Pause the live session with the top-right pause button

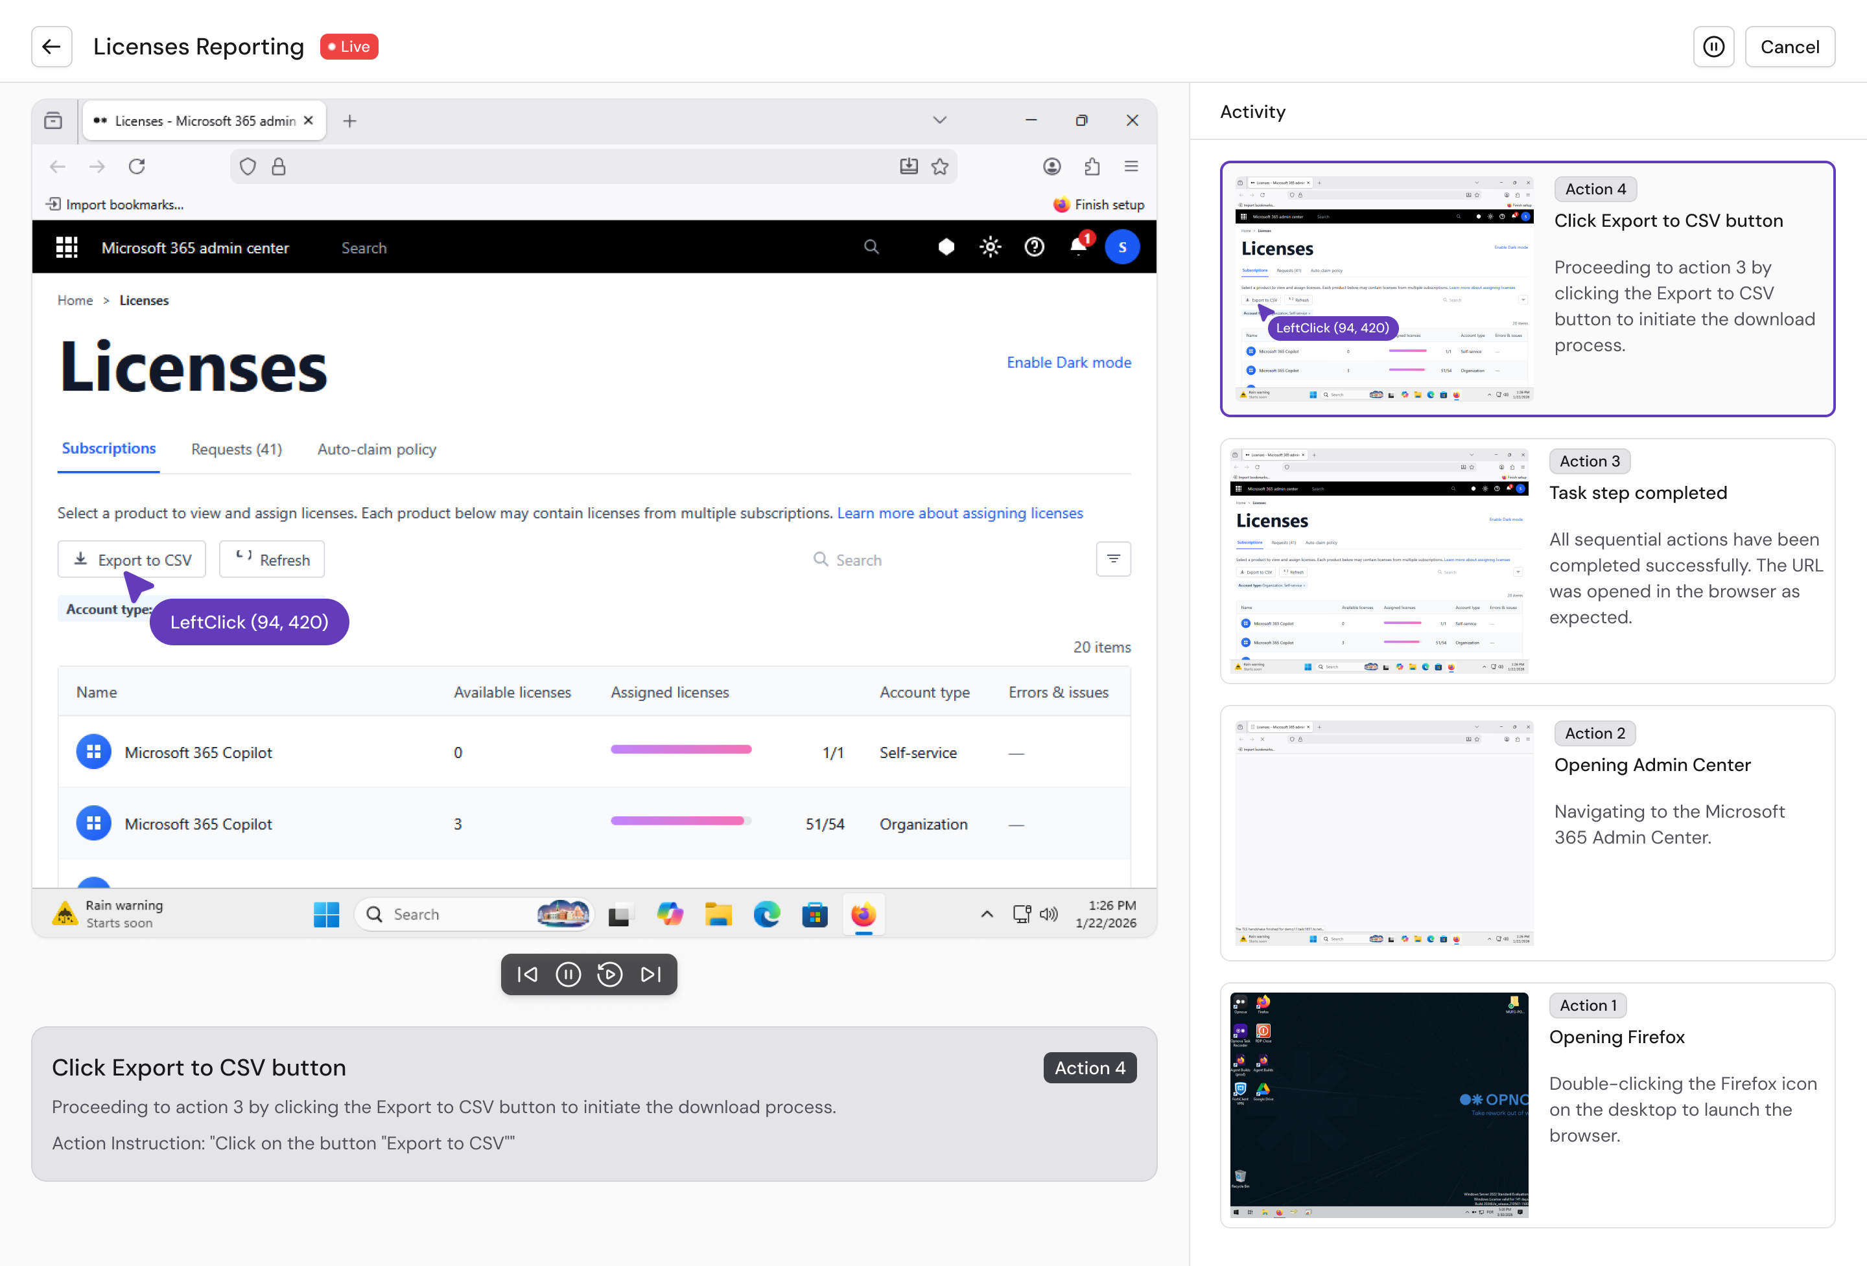1713,47
